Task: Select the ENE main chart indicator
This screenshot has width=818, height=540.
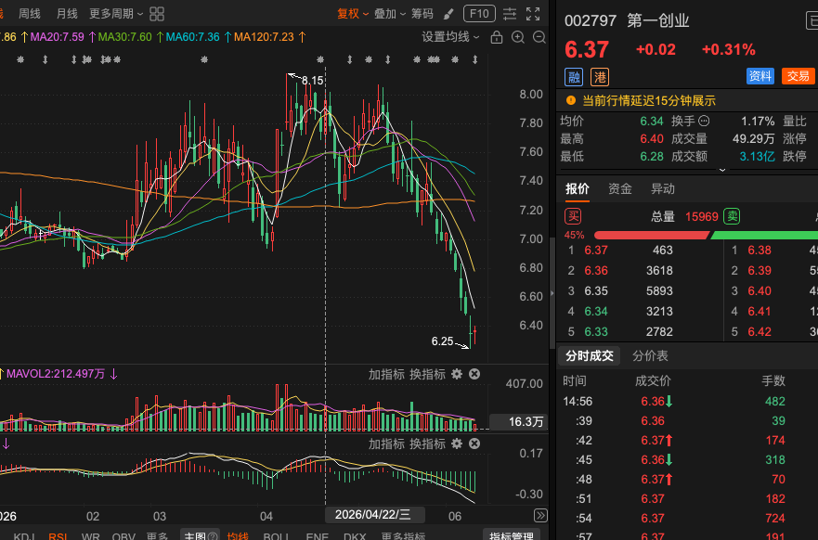Action: 318,536
